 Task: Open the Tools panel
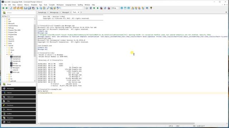19,122
